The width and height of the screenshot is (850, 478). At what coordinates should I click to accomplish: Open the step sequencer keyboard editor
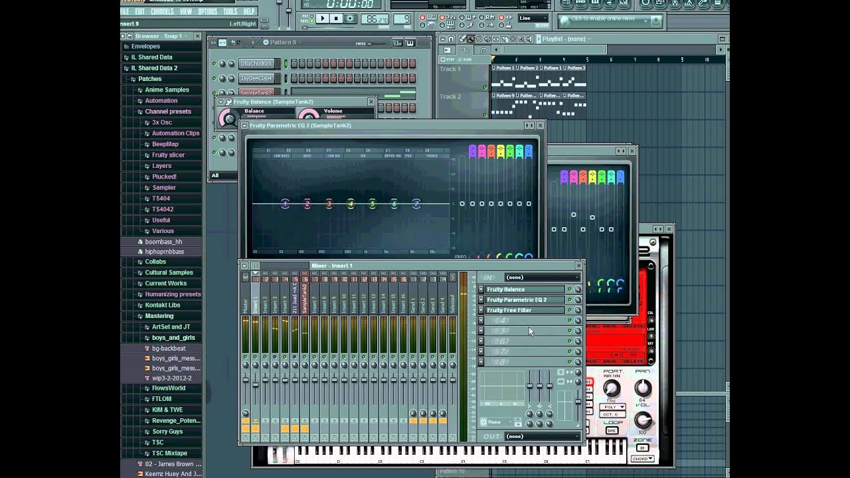pos(410,43)
